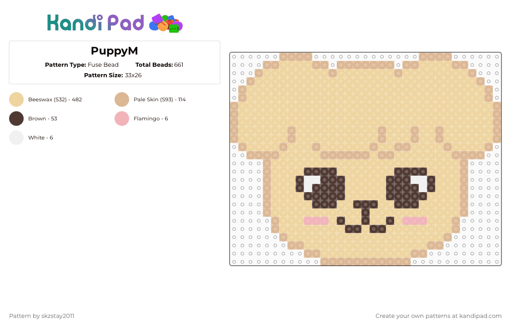This screenshot has height=327, width=511.
Task: Click the Kandi Pad logo text
Action: pos(95,23)
